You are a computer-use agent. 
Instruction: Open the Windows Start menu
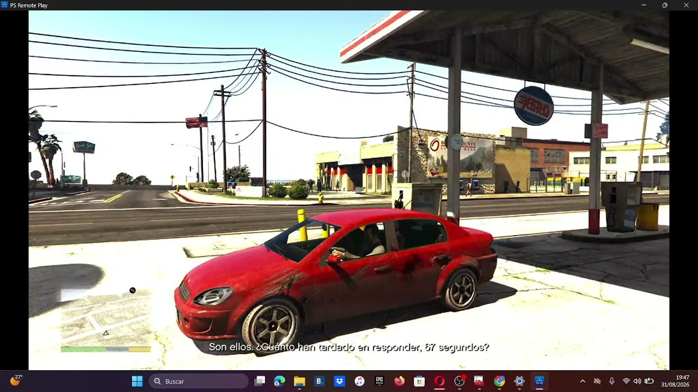[137, 381]
